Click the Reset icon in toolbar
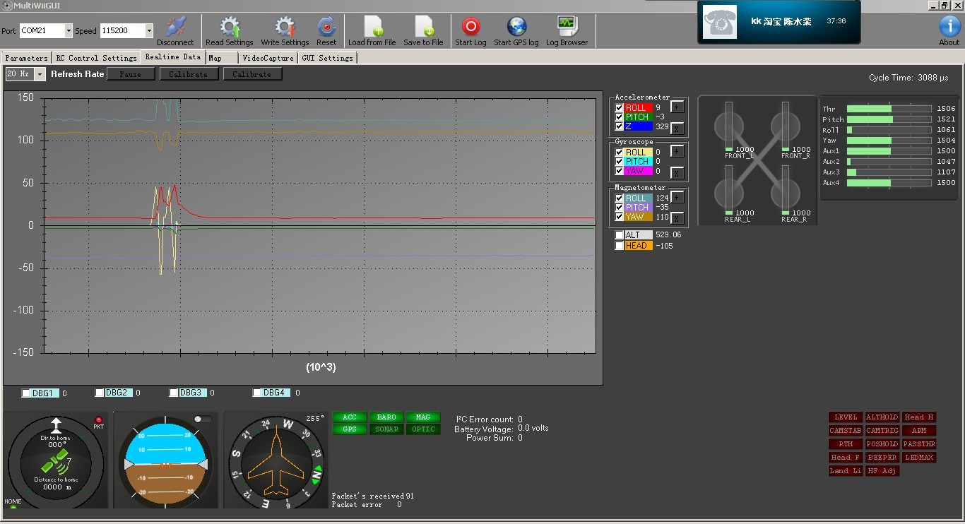This screenshot has width=965, height=524. (x=326, y=27)
